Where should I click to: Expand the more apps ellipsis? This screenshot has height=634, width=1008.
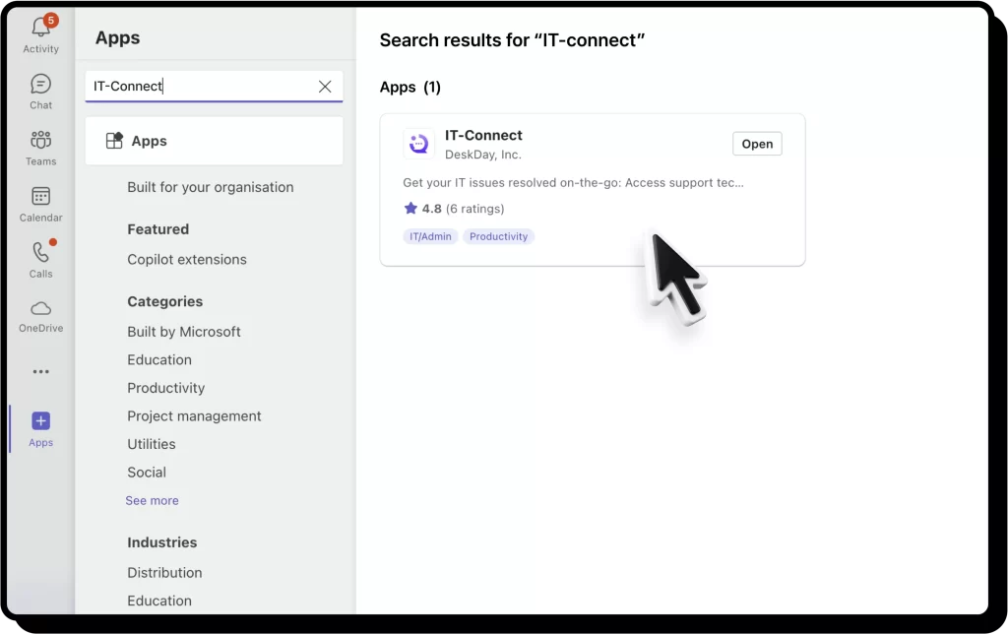(x=40, y=372)
